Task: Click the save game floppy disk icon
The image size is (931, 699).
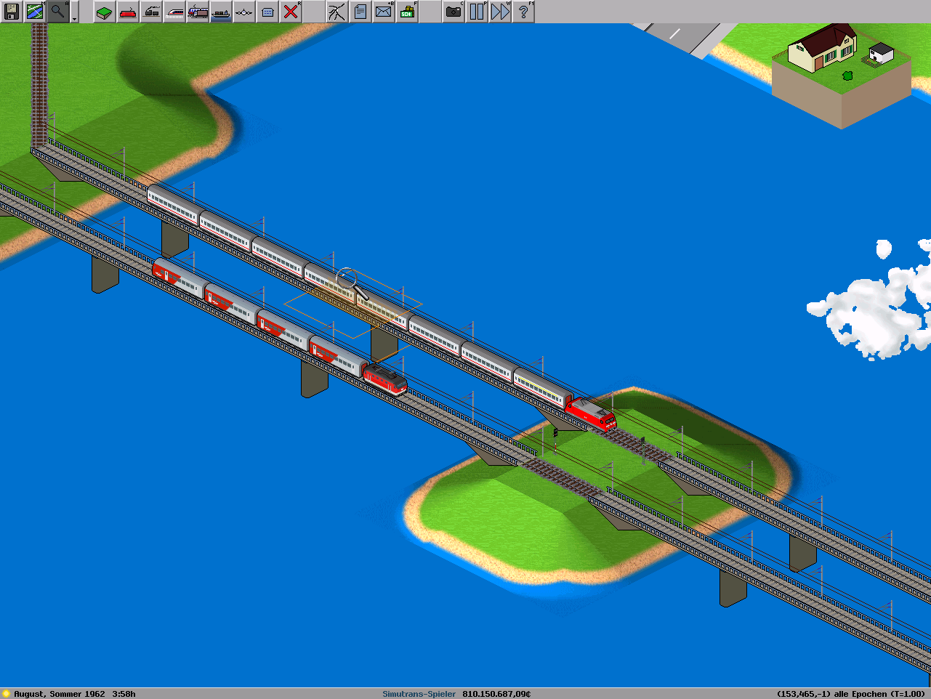Action: [12, 12]
